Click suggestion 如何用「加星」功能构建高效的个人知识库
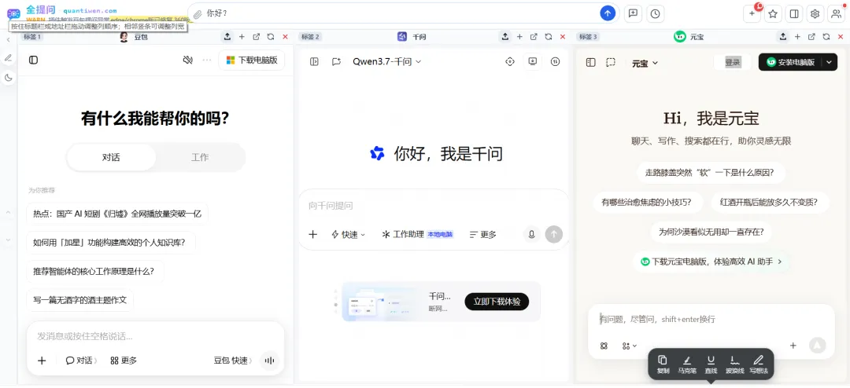The width and height of the screenshot is (850, 388). [x=111, y=242]
